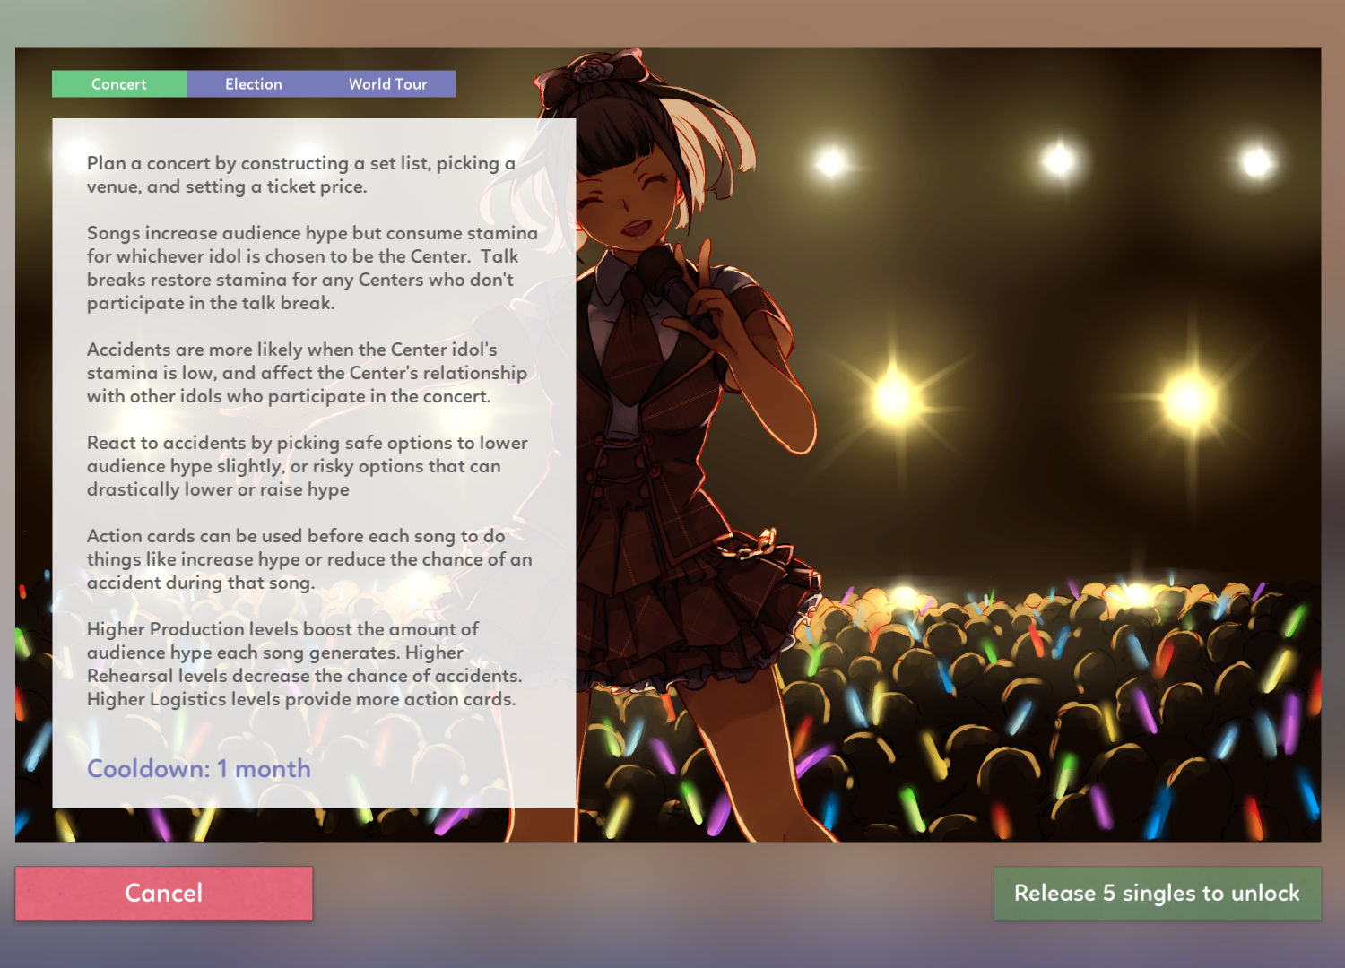
Task: Click the red Cancel button
Action: point(164,894)
